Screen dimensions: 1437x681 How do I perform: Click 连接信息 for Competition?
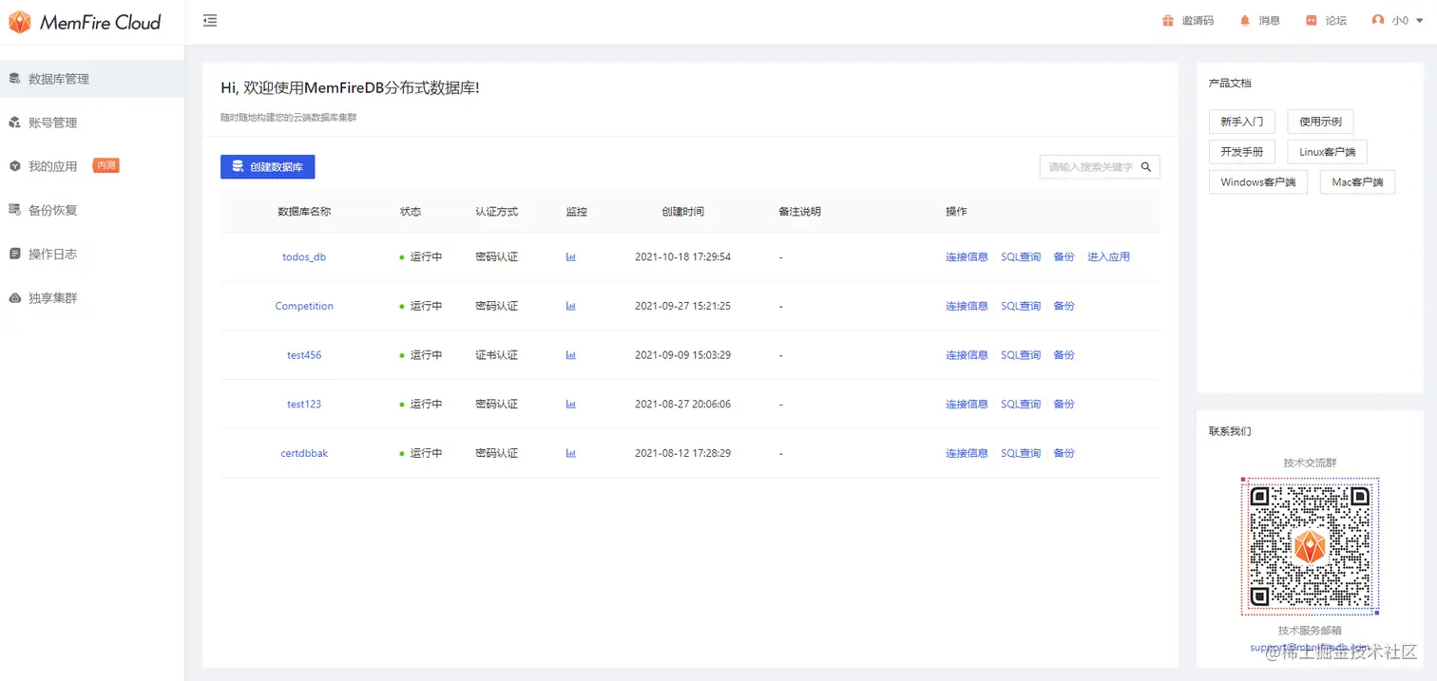(x=967, y=306)
